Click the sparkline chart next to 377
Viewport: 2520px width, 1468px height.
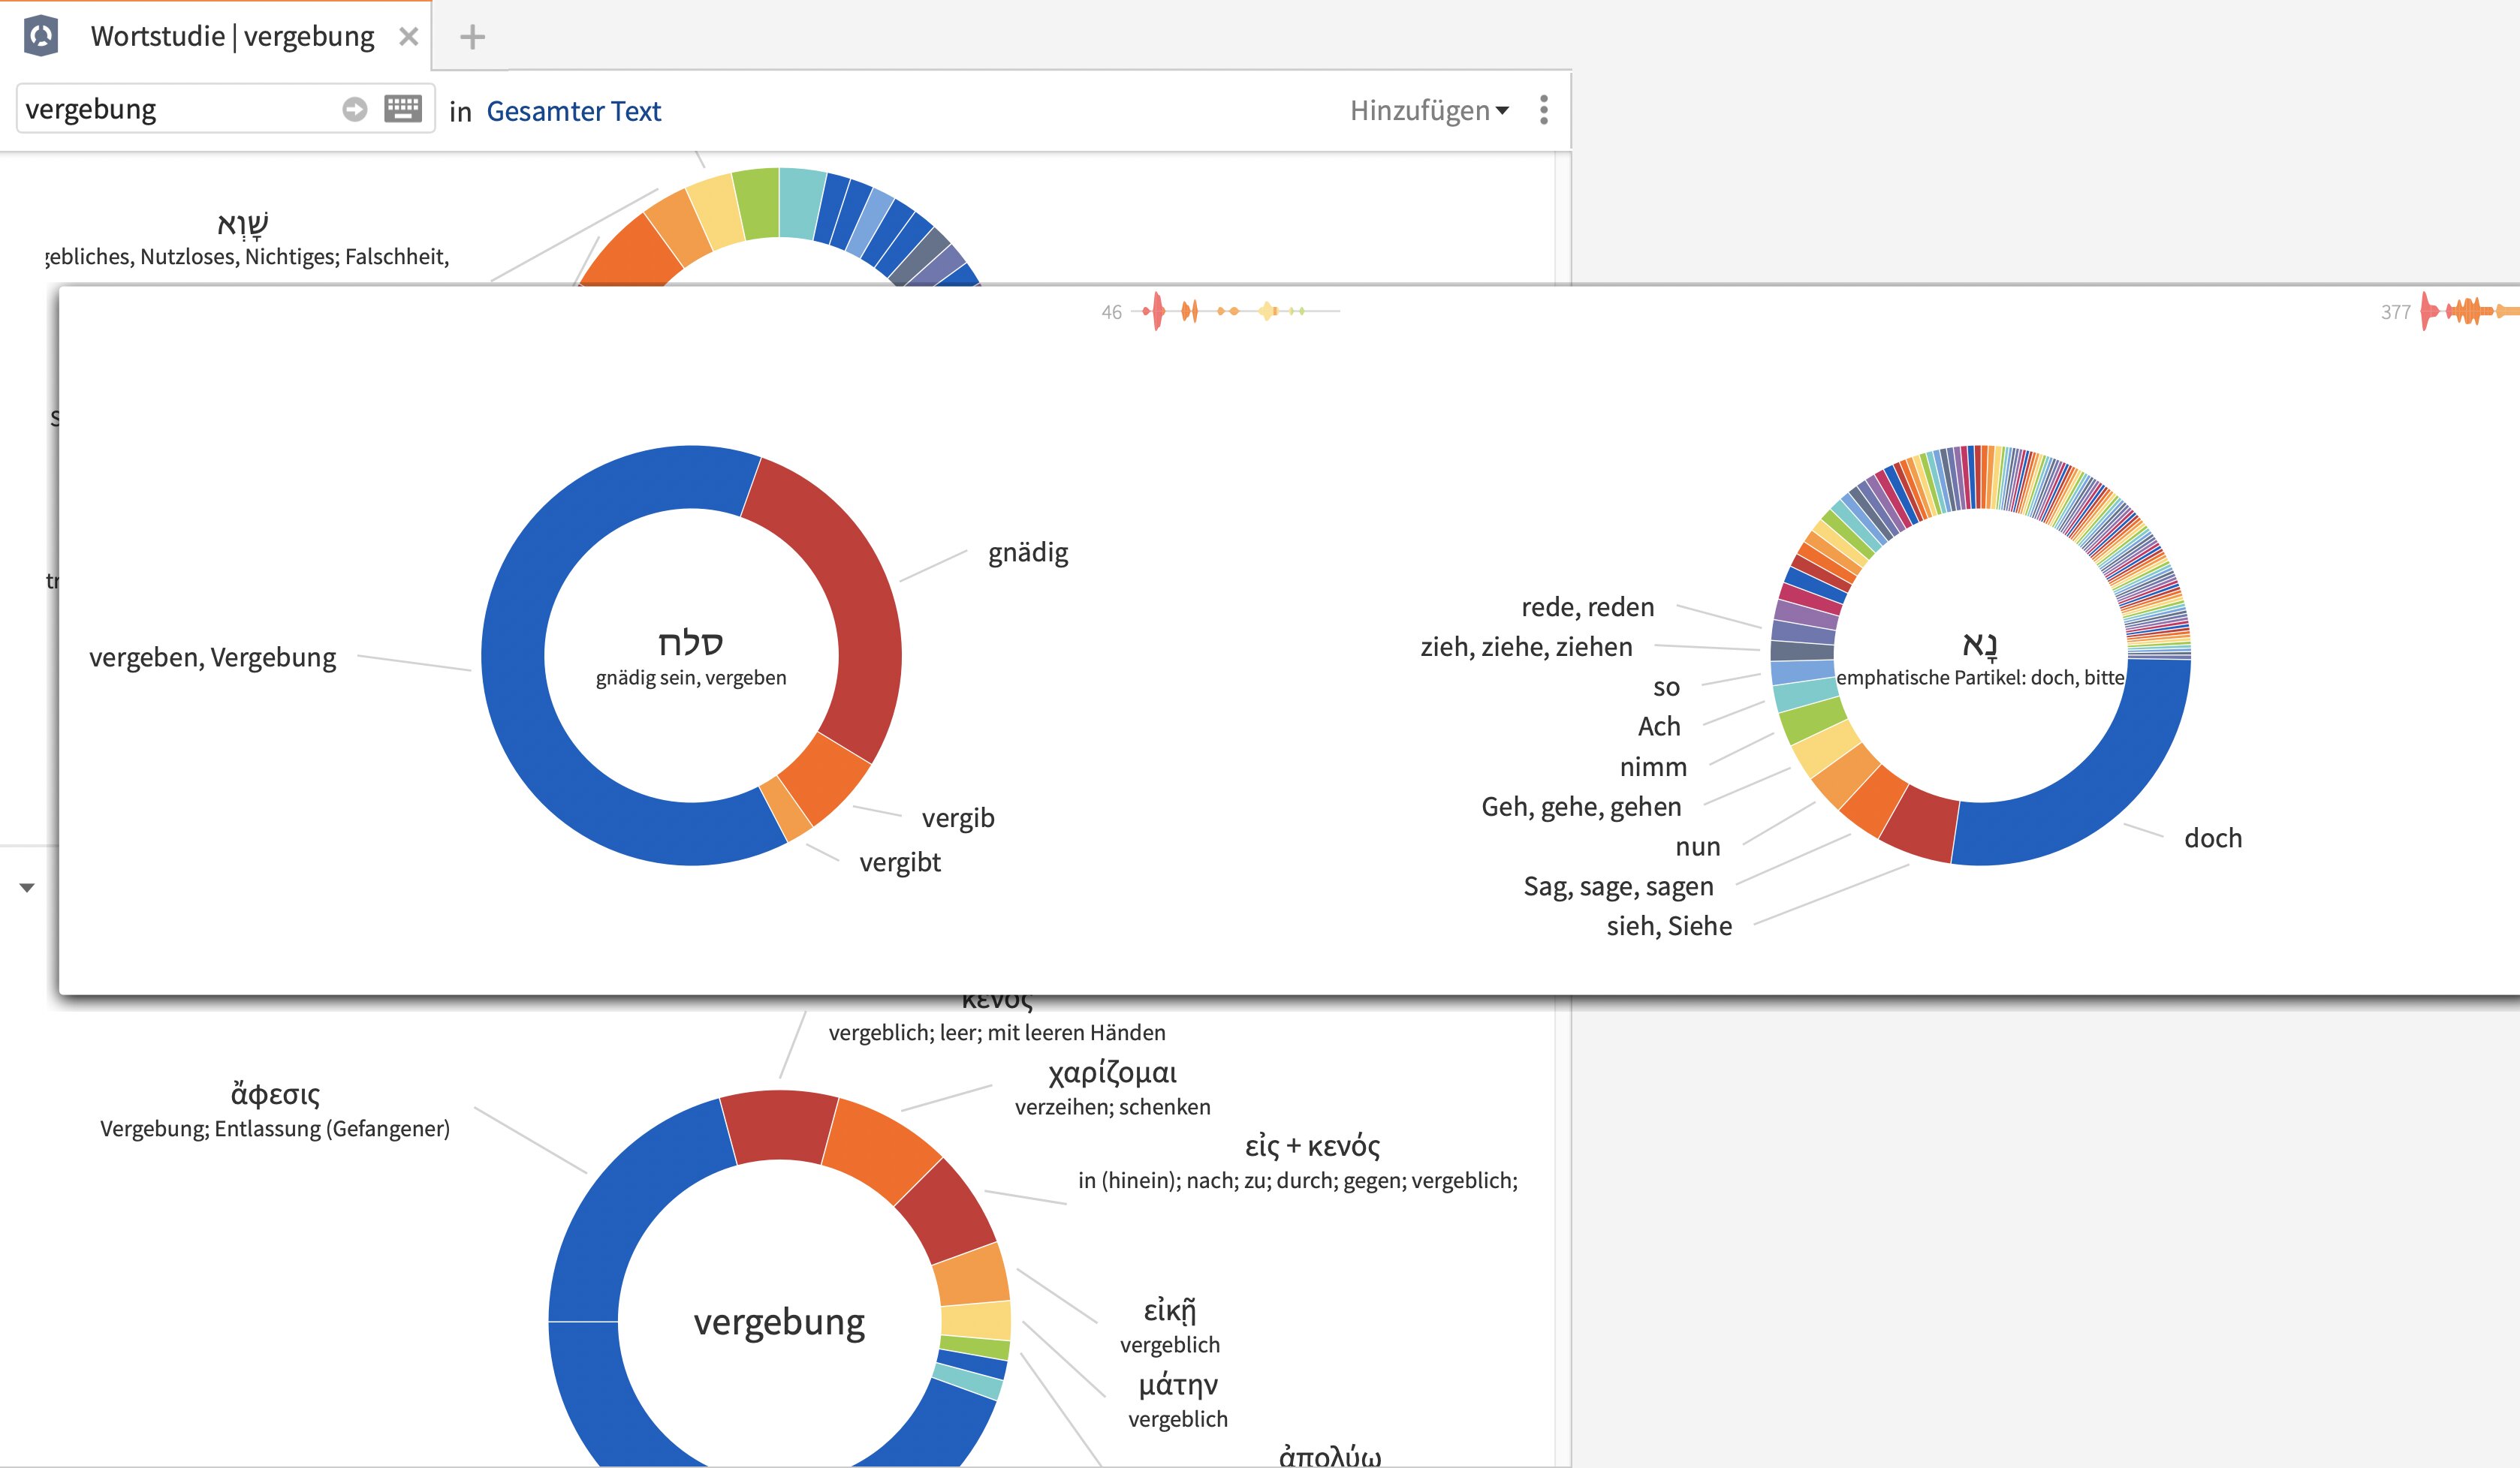(x=2469, y=311)
